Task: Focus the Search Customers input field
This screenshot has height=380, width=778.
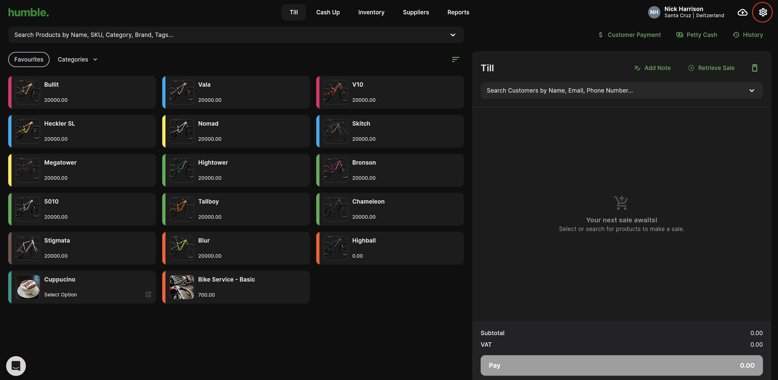Action: pos(622,91)
